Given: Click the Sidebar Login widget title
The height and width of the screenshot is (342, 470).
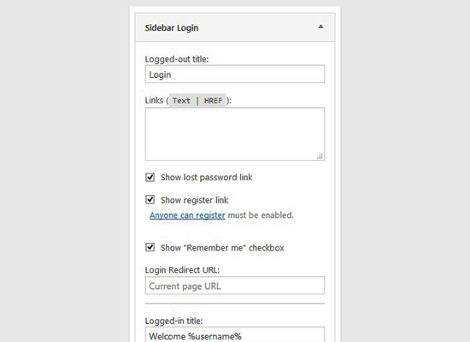Looking at the screenshot, I should click(172, 28).
